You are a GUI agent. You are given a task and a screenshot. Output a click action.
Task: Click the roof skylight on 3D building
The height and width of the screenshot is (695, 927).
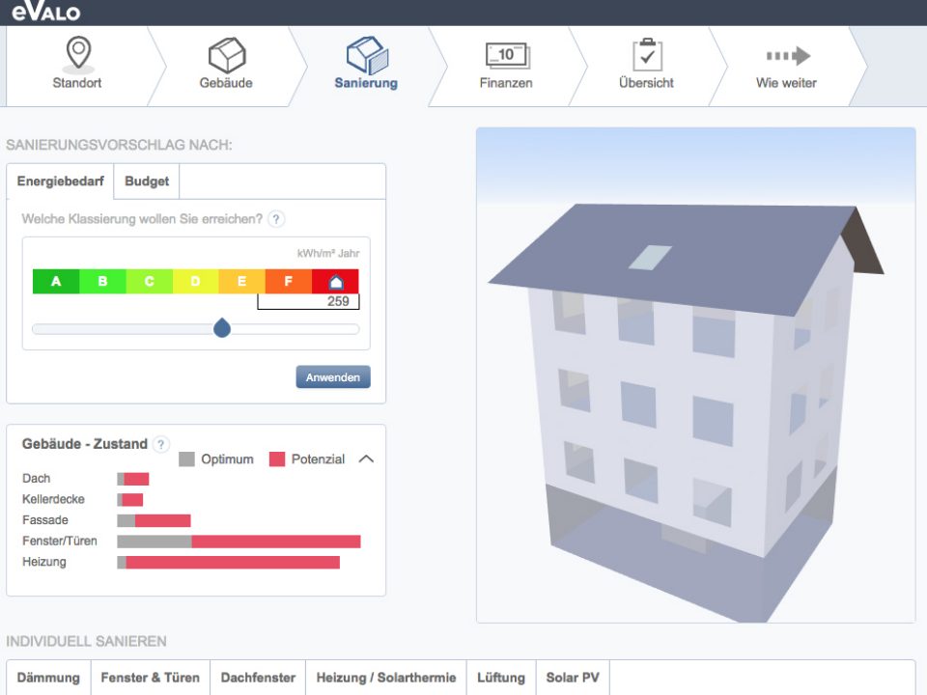(x=650, y=257)
